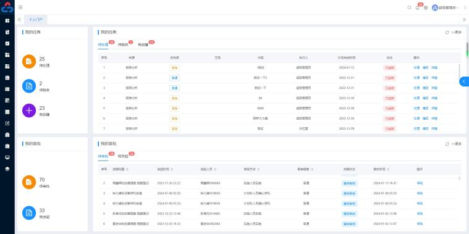The height and width of the screenshot is (234, 469).
Task: Click the date 2024-01-12 in the task table
Action: click(x=347, y=68)
